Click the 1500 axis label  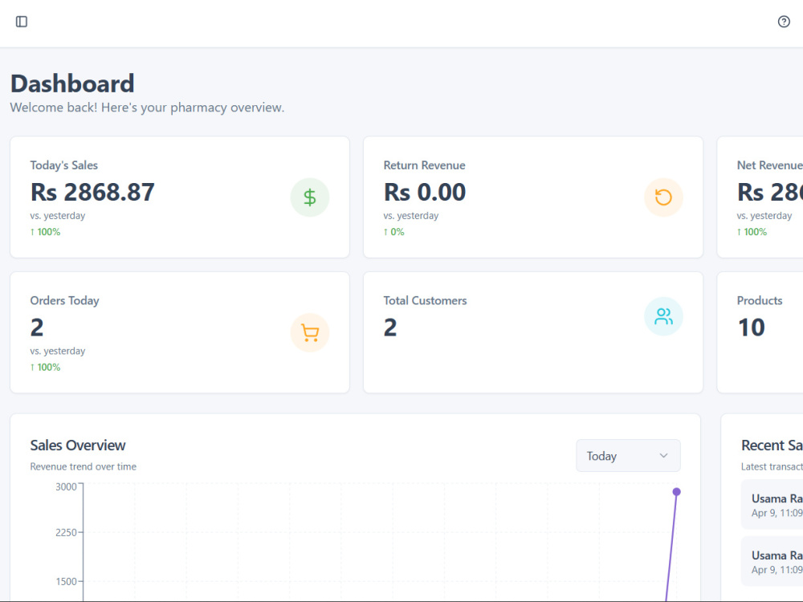coord(66,581)
